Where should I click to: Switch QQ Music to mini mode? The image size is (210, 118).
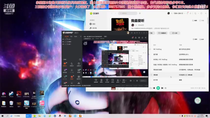click(195, 13)
